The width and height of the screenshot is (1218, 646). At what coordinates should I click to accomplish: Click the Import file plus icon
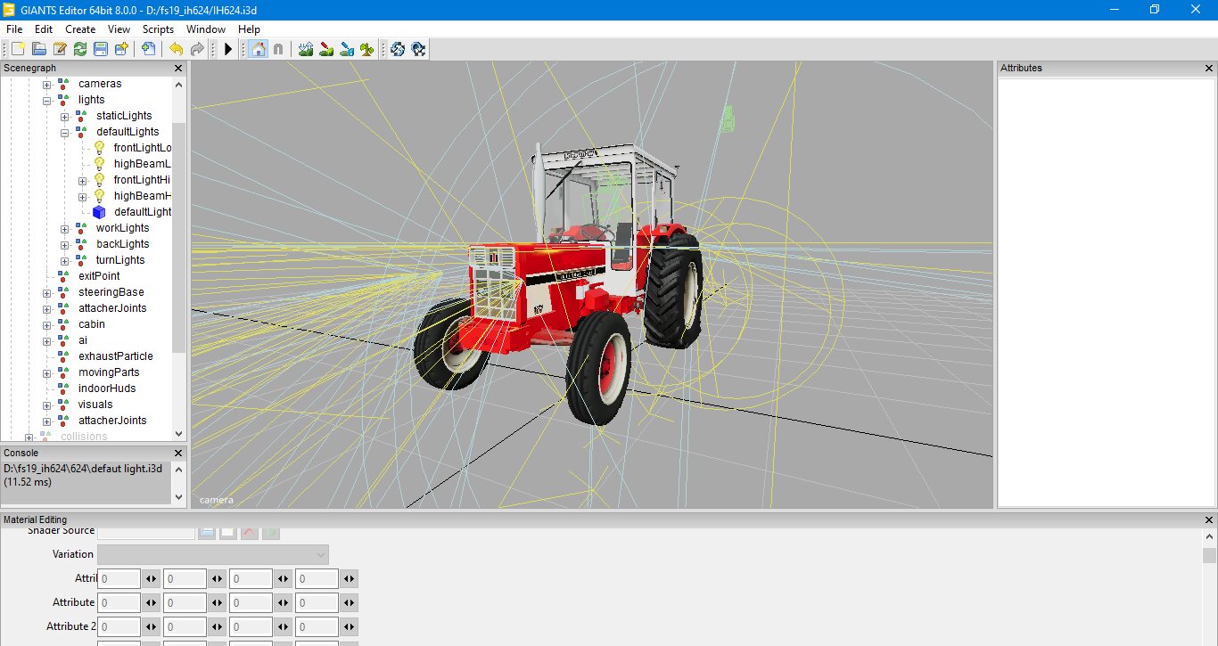(x=148, y=49)
